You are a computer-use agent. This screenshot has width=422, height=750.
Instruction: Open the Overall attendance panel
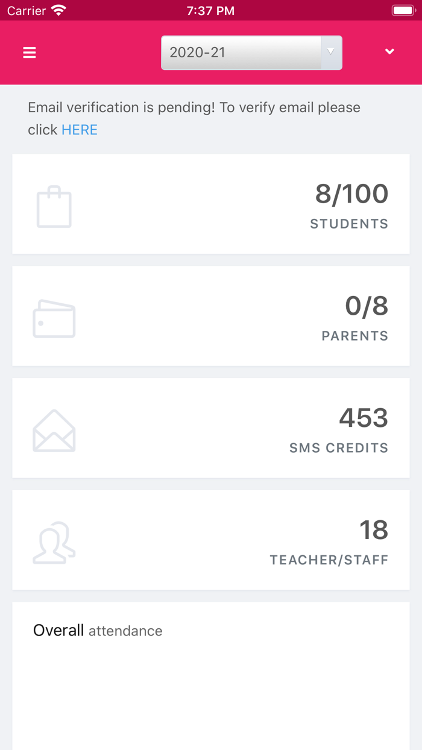[x=98, y=631]
